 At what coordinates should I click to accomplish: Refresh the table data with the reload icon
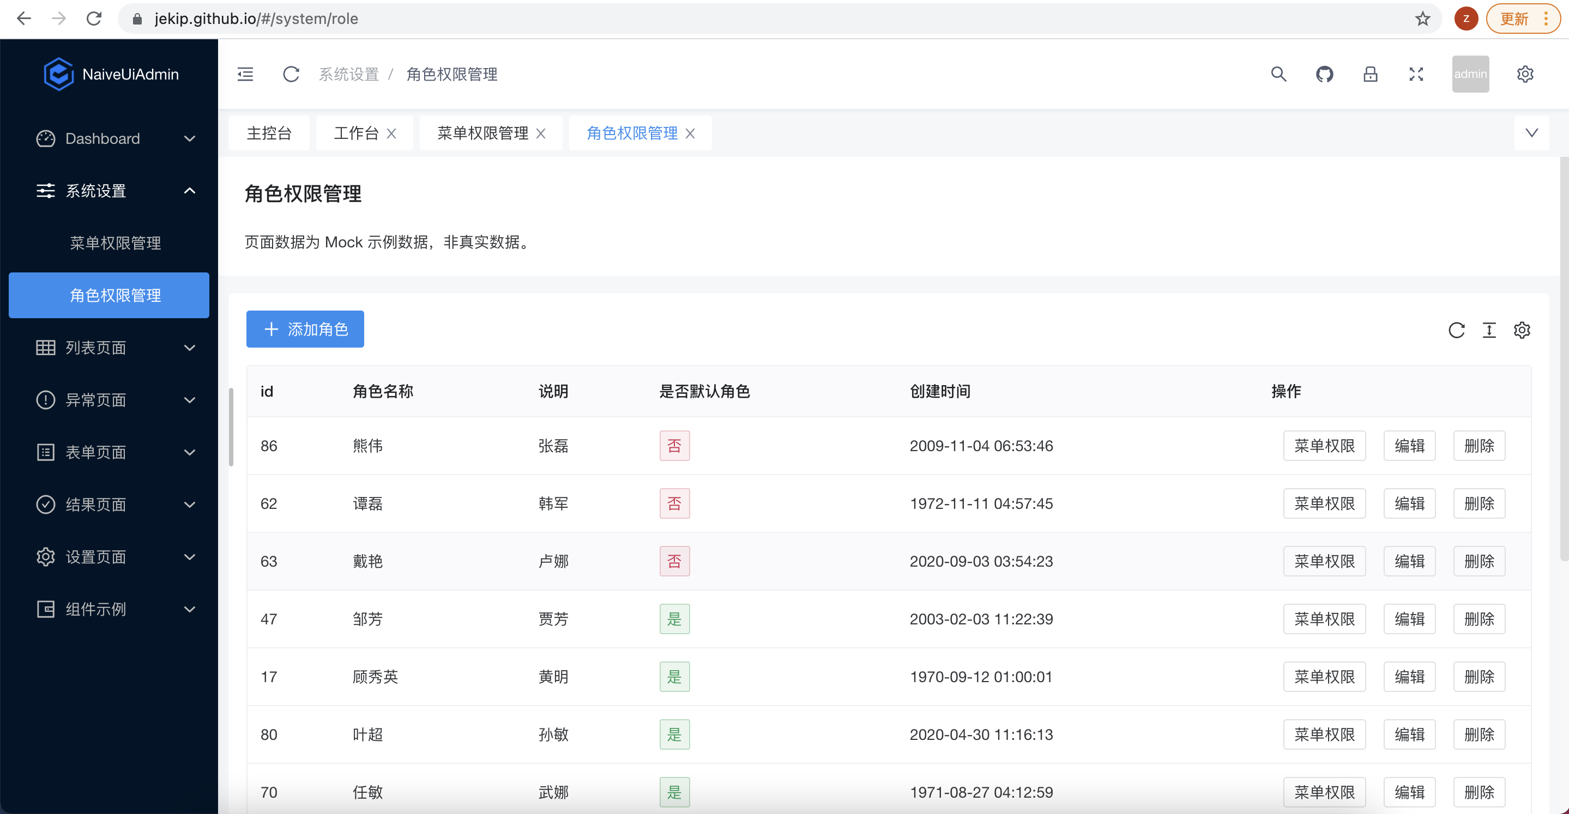(1457, 330)
